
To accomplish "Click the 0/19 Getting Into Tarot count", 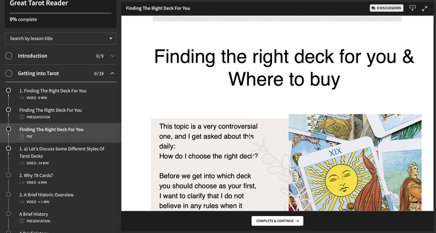I will [x=99, y=73].
